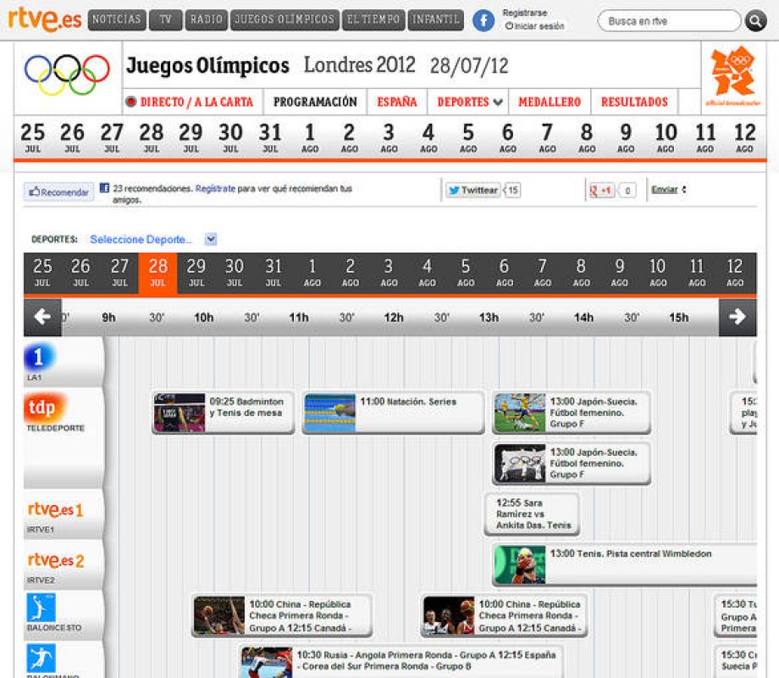Click the London 2012 official broadcaster logo
The width and height of the screenshot is (779, 678).
(x=732, y=76)
